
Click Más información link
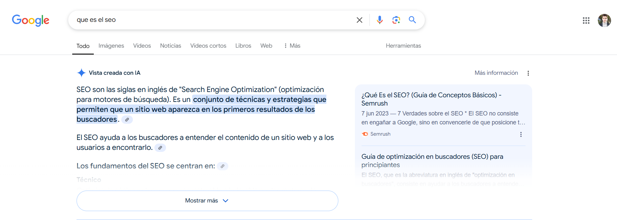tap(496, 73)
